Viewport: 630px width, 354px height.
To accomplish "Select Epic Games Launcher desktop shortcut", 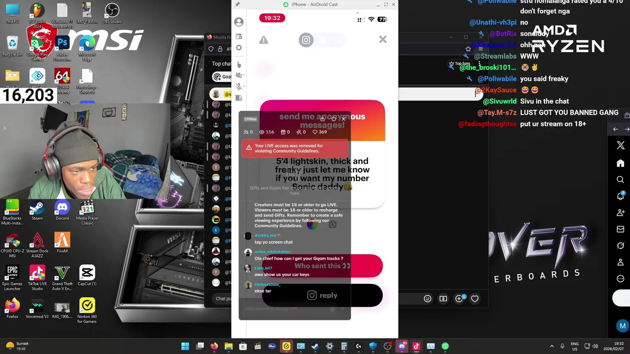I will tap(12, 277).
